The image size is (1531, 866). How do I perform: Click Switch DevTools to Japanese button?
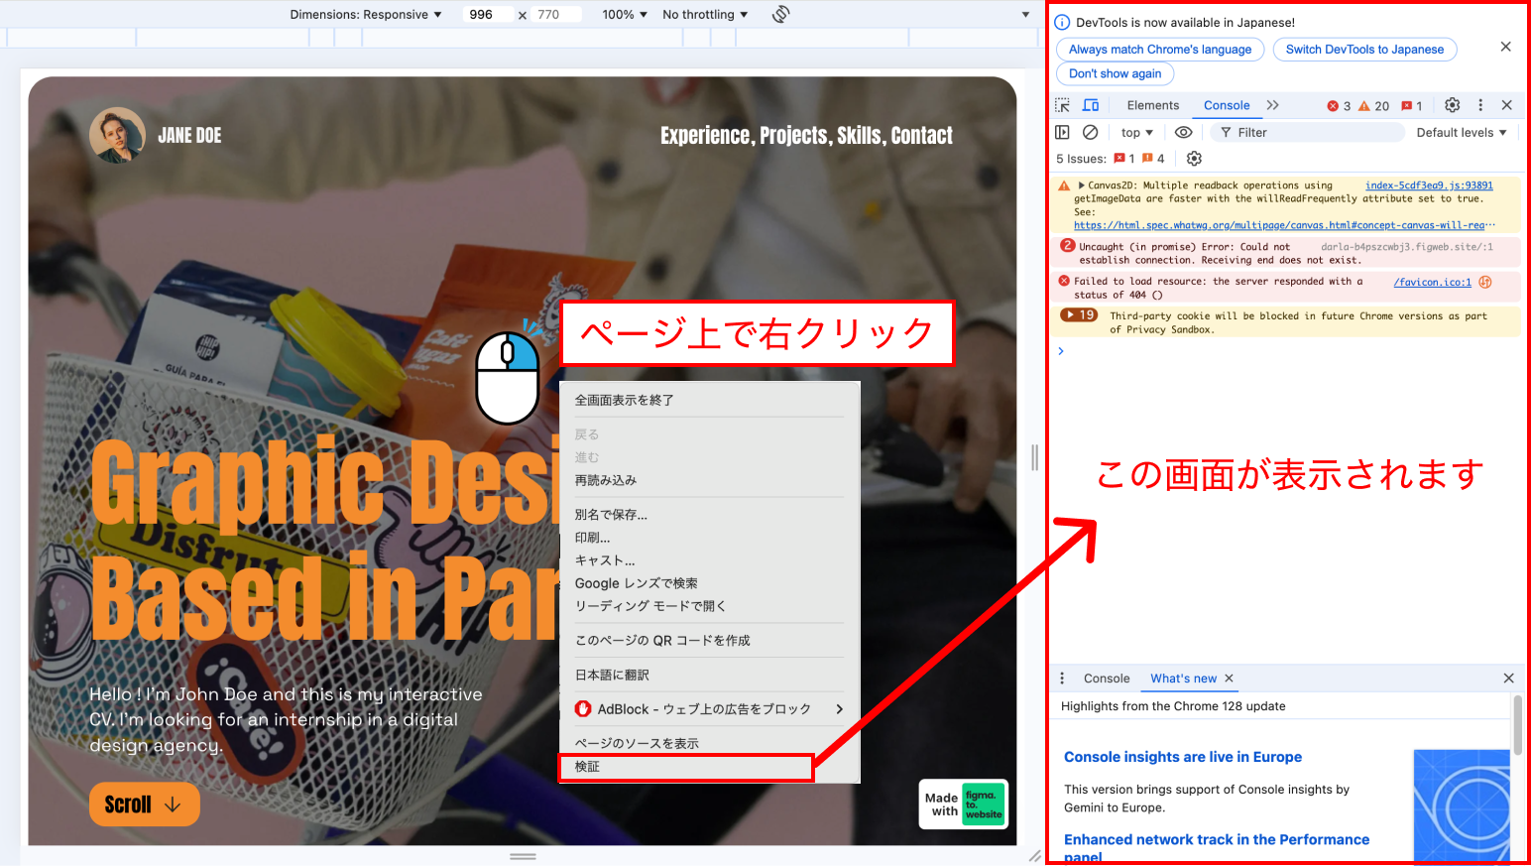point(1364,50)
